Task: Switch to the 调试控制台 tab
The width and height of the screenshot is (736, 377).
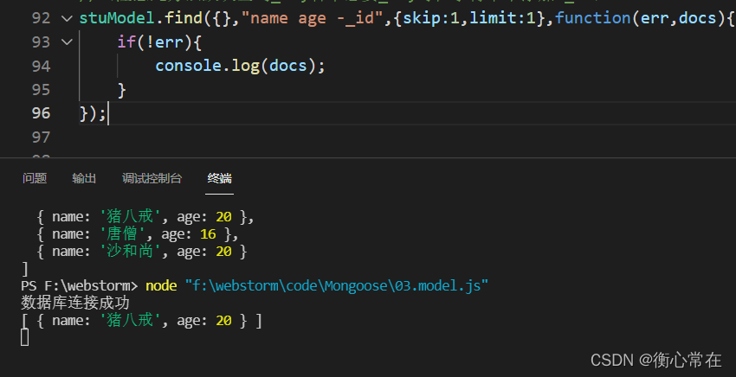Action: point(152,178)
